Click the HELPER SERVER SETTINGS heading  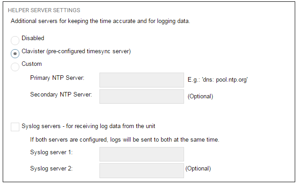click(x=44, y=9)
